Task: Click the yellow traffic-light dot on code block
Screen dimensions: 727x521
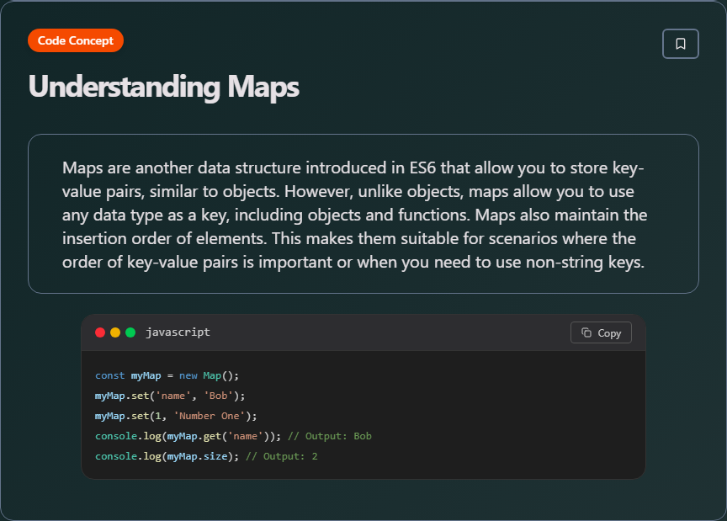Action: coord(114,332)
